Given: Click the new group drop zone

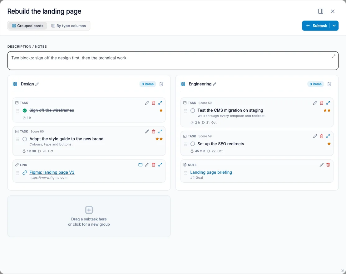Looking at the screenshot, I should (89, 216).
